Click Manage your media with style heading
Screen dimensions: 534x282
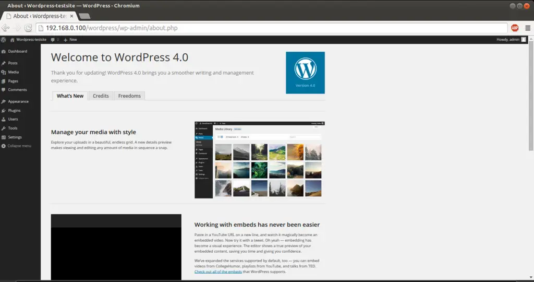(93, 132)
